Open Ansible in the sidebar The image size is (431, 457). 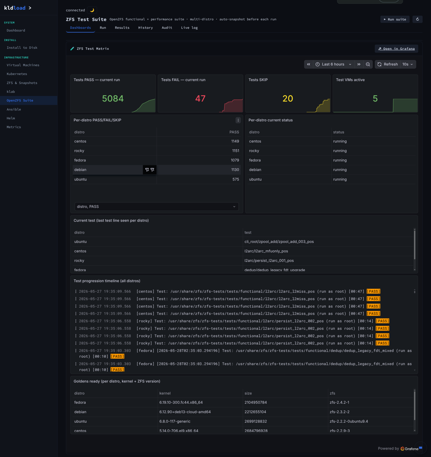pos(29,109)
